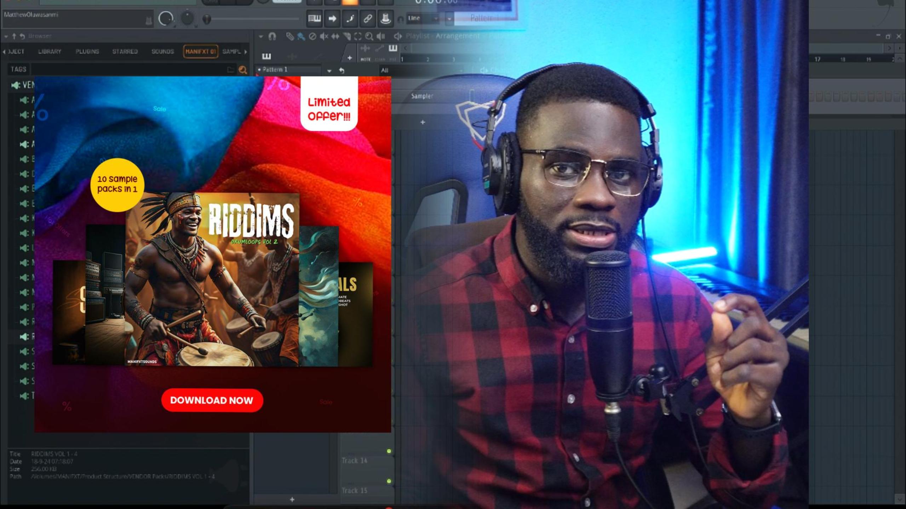906x509 pixels.
Task: Select the playlist mute tool
Action: coord(323,36)
